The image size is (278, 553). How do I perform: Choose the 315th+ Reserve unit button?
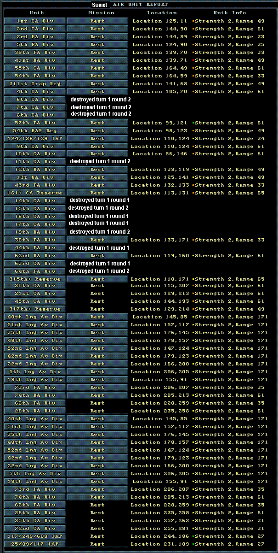click(x=35, y=279)
